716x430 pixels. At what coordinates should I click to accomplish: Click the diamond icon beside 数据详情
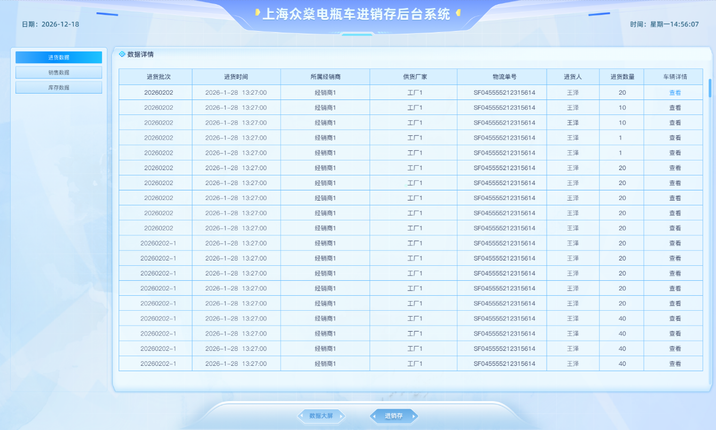[122, 54]
